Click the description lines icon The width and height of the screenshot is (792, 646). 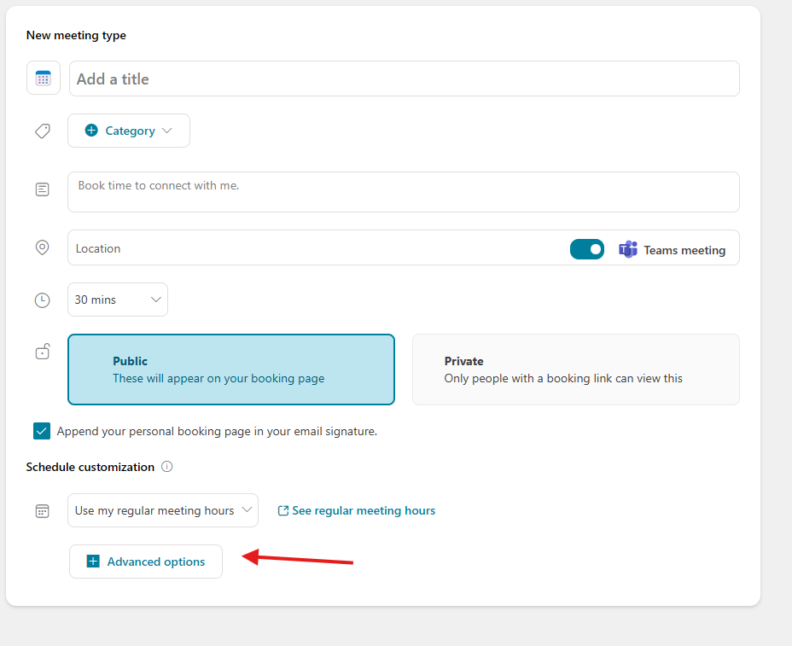[43, 189]
